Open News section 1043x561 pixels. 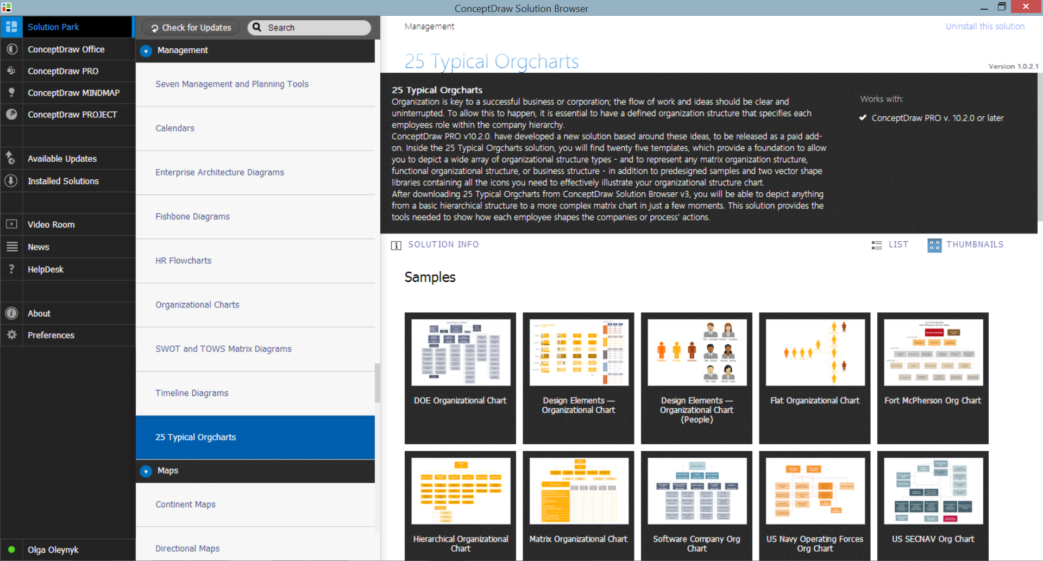(x=67, y=247)
